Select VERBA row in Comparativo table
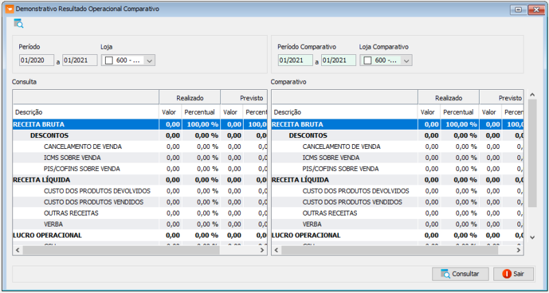 [x=397, y=224]
